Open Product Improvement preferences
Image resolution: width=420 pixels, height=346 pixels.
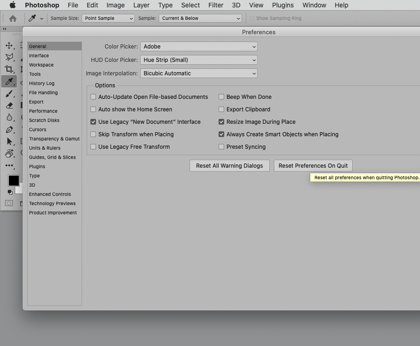(x=55, y=212)
